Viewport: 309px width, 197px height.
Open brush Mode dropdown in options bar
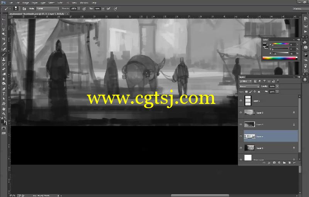tap(48, 8)
